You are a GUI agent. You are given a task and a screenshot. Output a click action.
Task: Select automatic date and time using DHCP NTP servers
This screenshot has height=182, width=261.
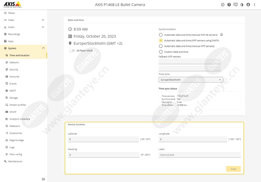(161, 41)
